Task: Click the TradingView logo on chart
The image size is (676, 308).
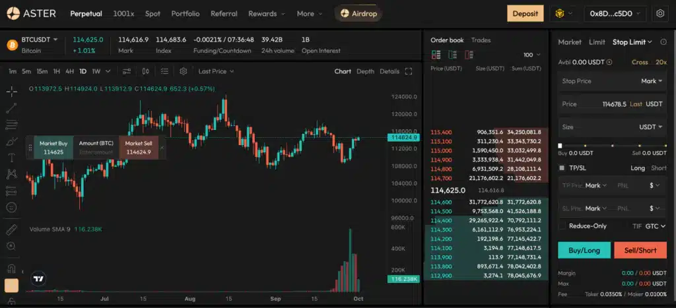Action: pyautogui.click(x=39, y=279)
